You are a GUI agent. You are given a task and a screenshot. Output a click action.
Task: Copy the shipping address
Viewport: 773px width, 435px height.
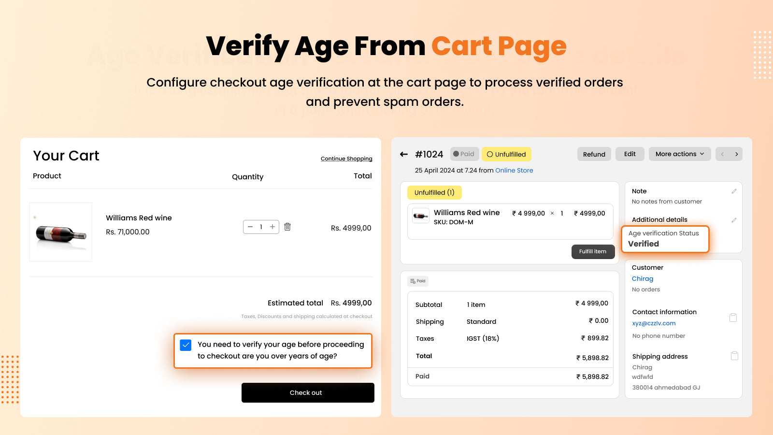click(x=734, y=355)
